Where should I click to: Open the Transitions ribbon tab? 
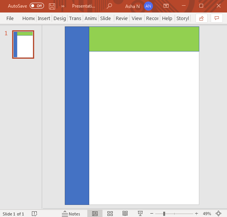75,18
